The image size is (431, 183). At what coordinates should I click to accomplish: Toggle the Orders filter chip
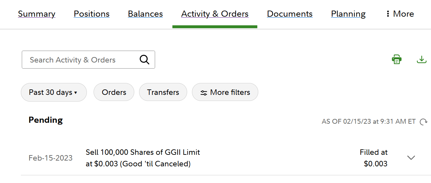click(x=114, y=92)
